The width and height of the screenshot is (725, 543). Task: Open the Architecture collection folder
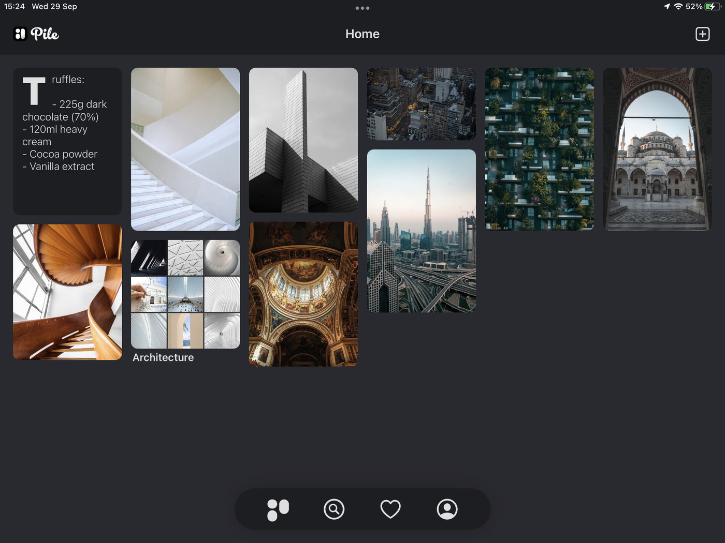185,294
